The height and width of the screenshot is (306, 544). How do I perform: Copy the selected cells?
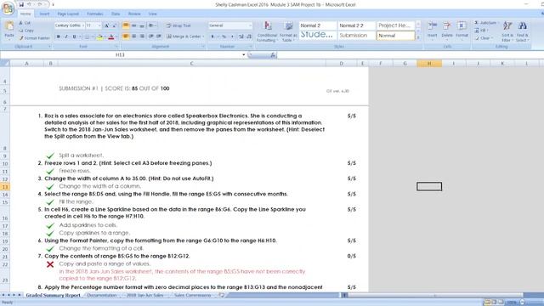[26, 31]
